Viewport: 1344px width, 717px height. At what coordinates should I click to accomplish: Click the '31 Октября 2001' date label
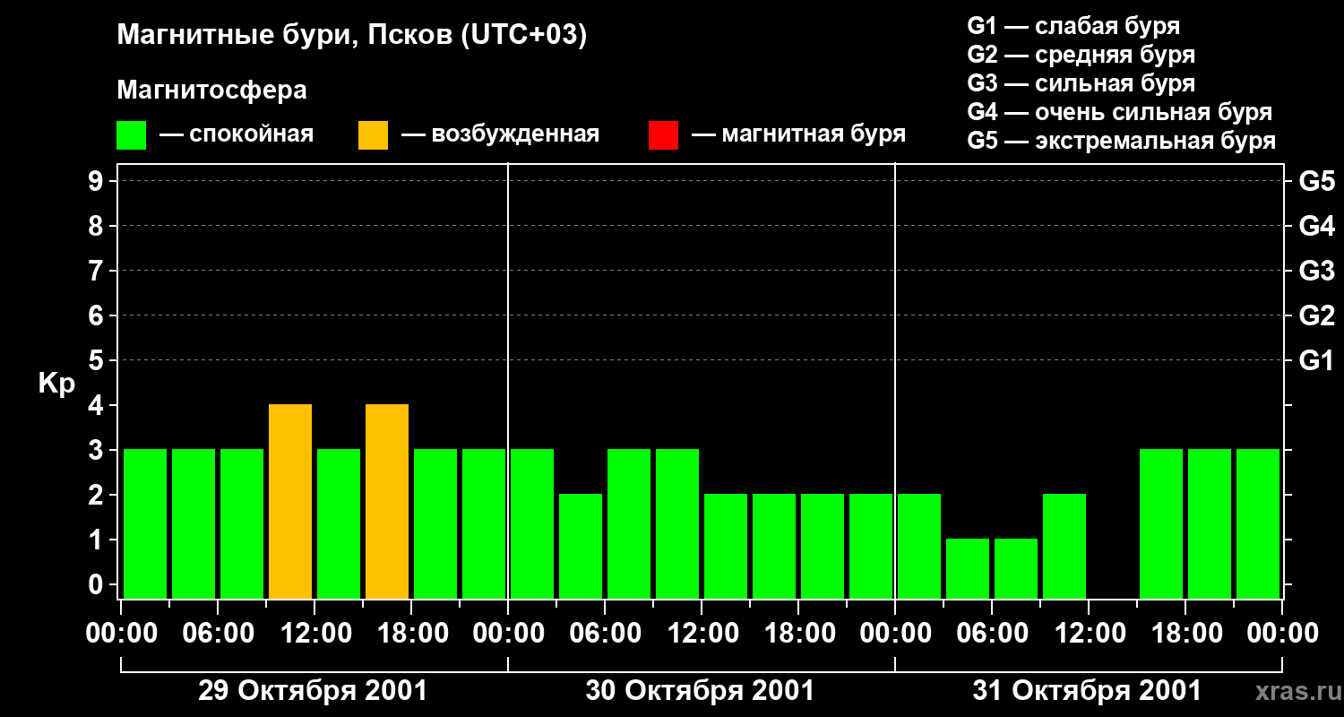1087,691
